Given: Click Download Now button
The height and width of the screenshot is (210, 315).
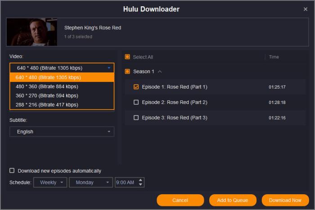Looking at the screenshot, I should point(285,200).
